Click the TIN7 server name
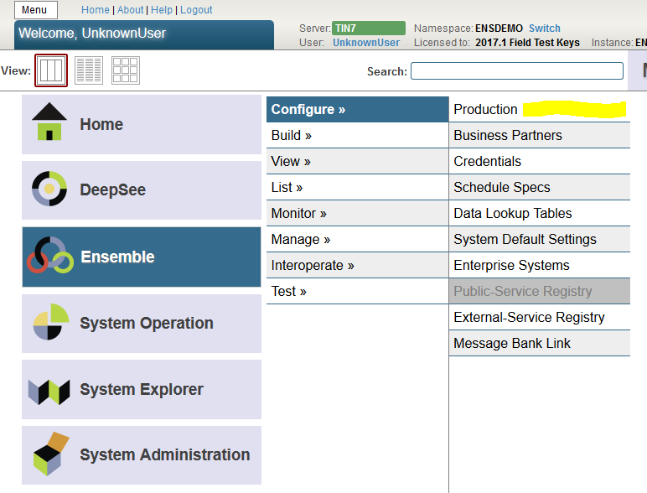 [x=369, y=28]
